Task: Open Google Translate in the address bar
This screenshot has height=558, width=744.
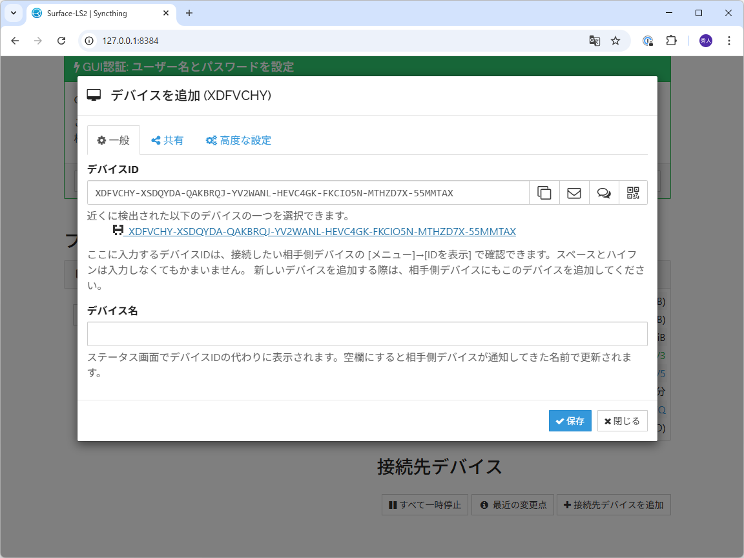Action: (594, 40)
